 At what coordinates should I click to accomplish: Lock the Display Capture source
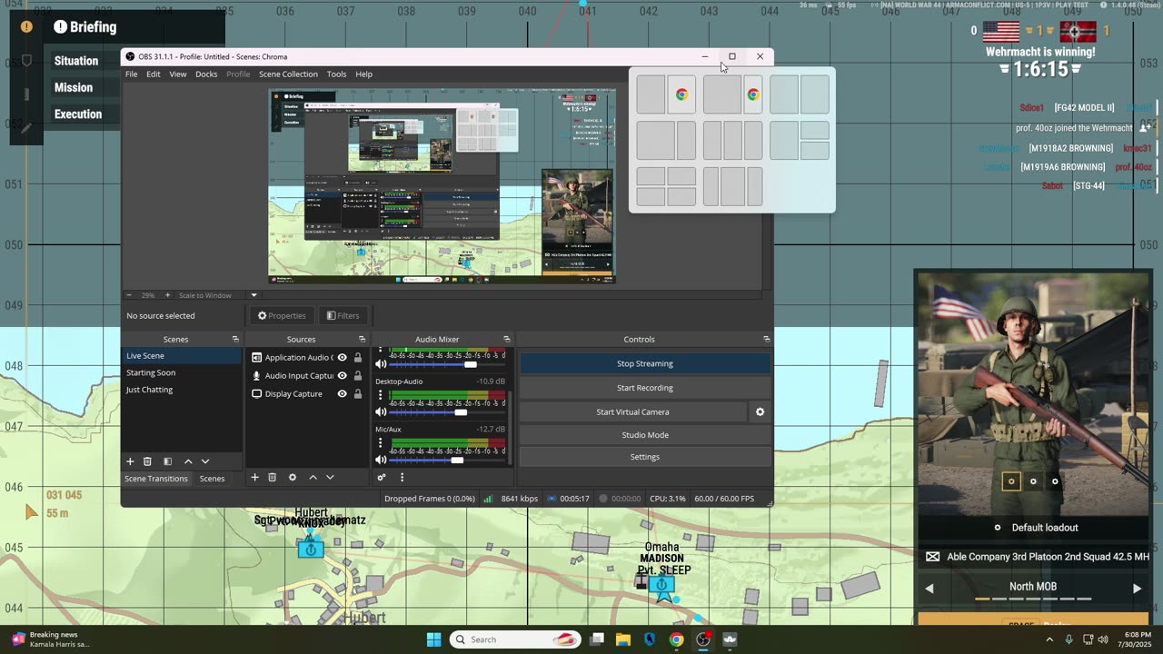(357, 393)
